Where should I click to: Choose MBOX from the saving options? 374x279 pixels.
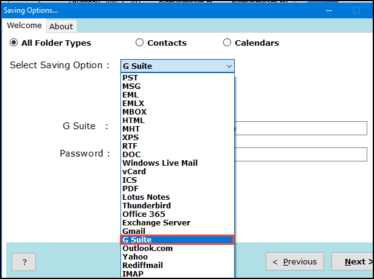[178, 112]
